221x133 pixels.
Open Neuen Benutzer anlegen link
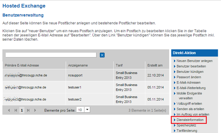click(x=194, y=61)
